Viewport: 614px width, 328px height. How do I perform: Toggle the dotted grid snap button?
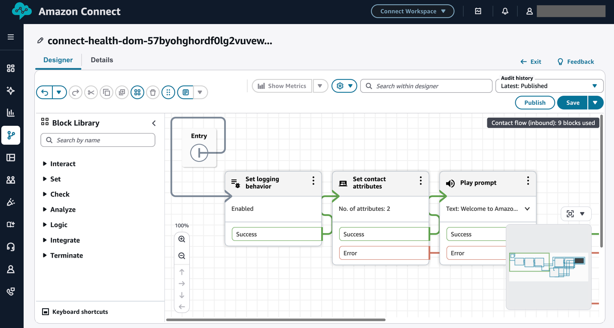click(168, 92)
